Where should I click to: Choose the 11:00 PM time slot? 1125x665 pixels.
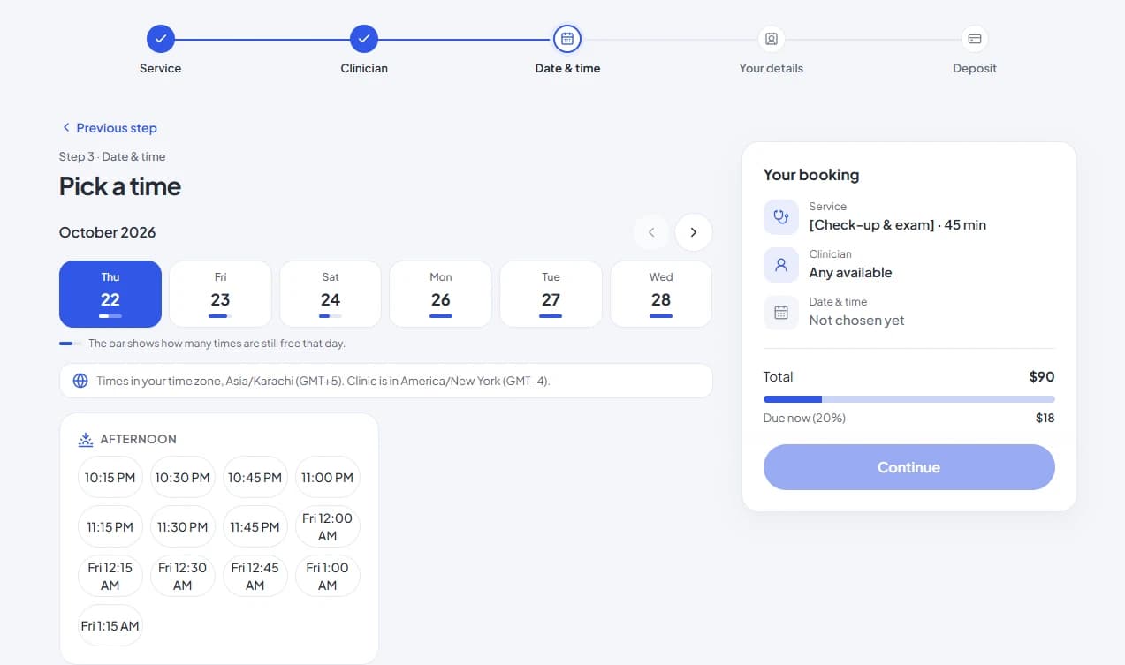tap(328, 478)
